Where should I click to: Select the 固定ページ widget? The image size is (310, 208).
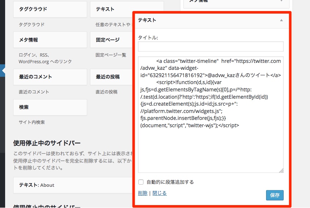[x=112, y=40]
